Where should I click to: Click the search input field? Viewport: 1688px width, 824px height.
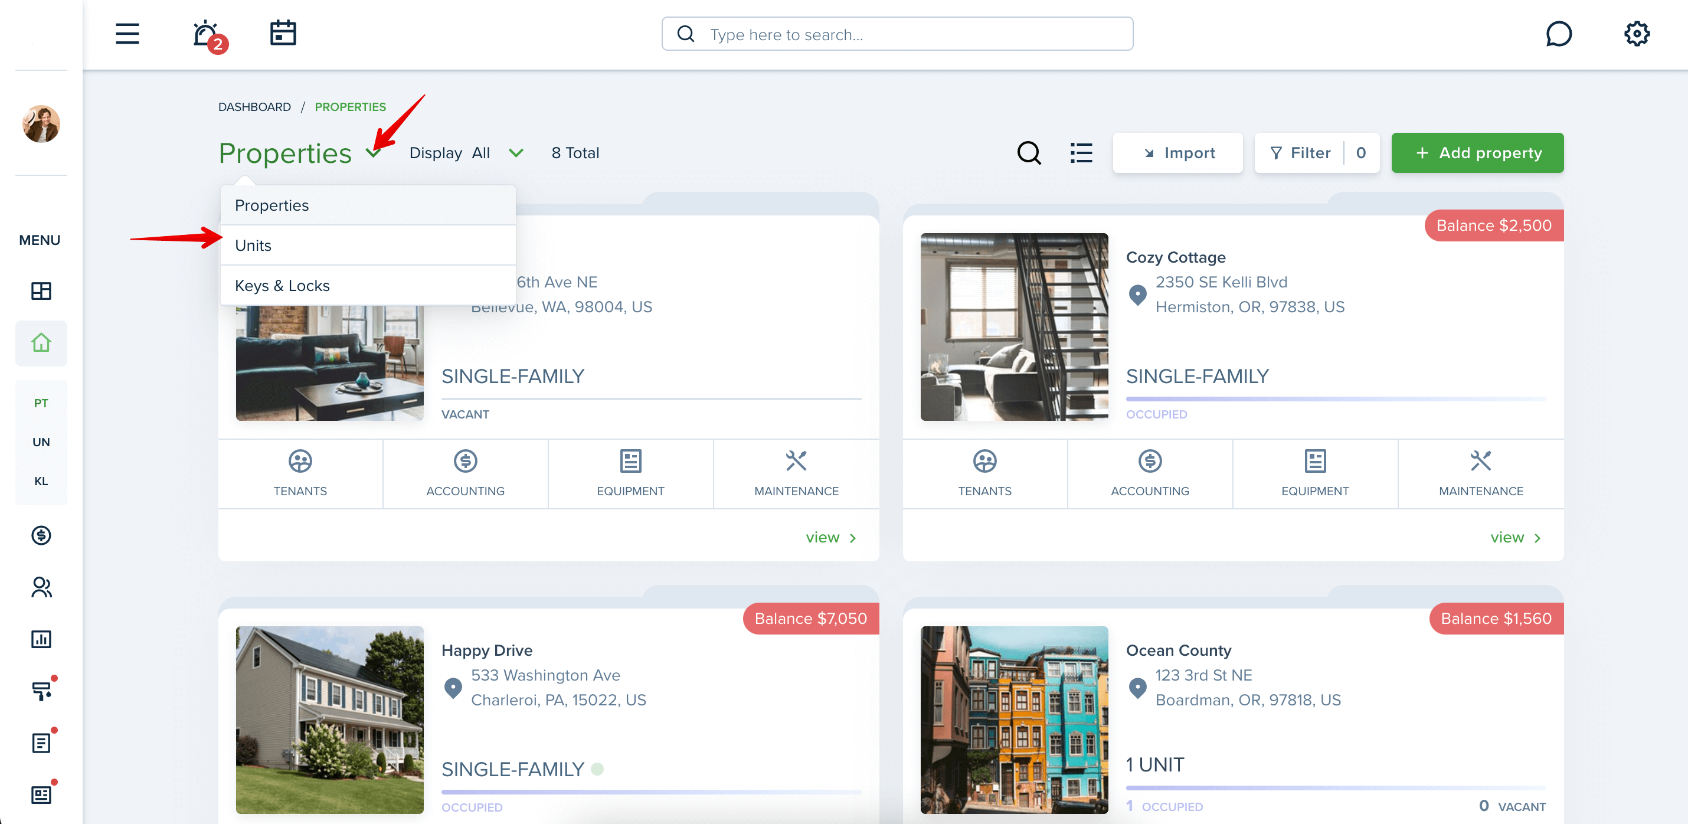(897, 34)
